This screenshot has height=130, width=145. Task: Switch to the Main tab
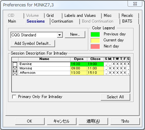[x=12, y=21]
